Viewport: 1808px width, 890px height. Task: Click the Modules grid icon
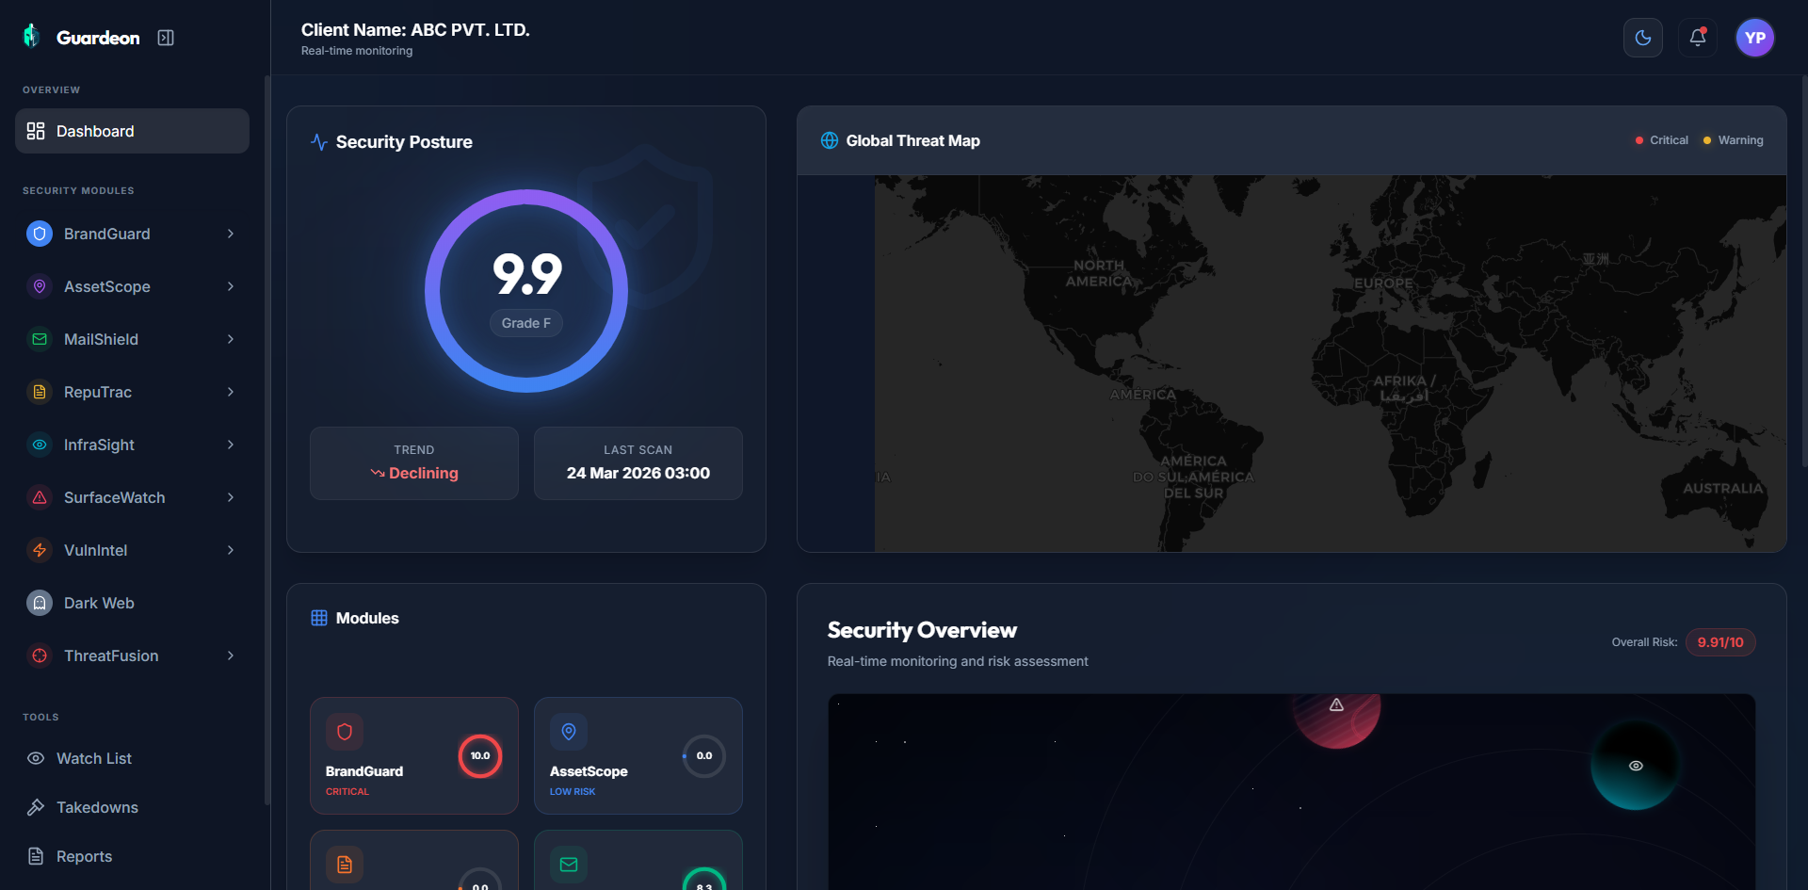click(319, 618)
